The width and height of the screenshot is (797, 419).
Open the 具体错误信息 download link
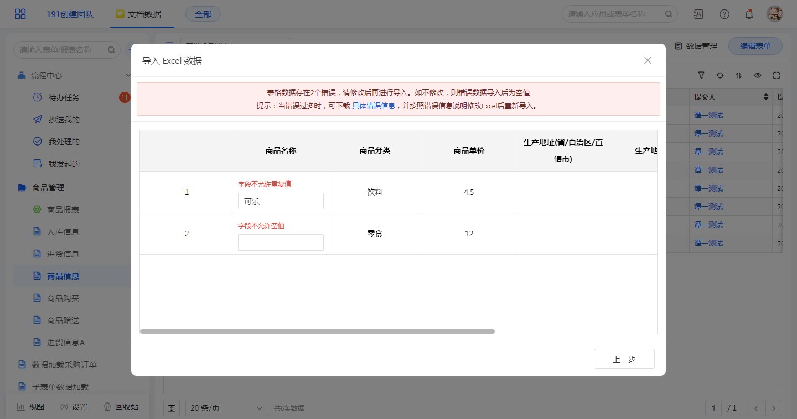point(373,106)
